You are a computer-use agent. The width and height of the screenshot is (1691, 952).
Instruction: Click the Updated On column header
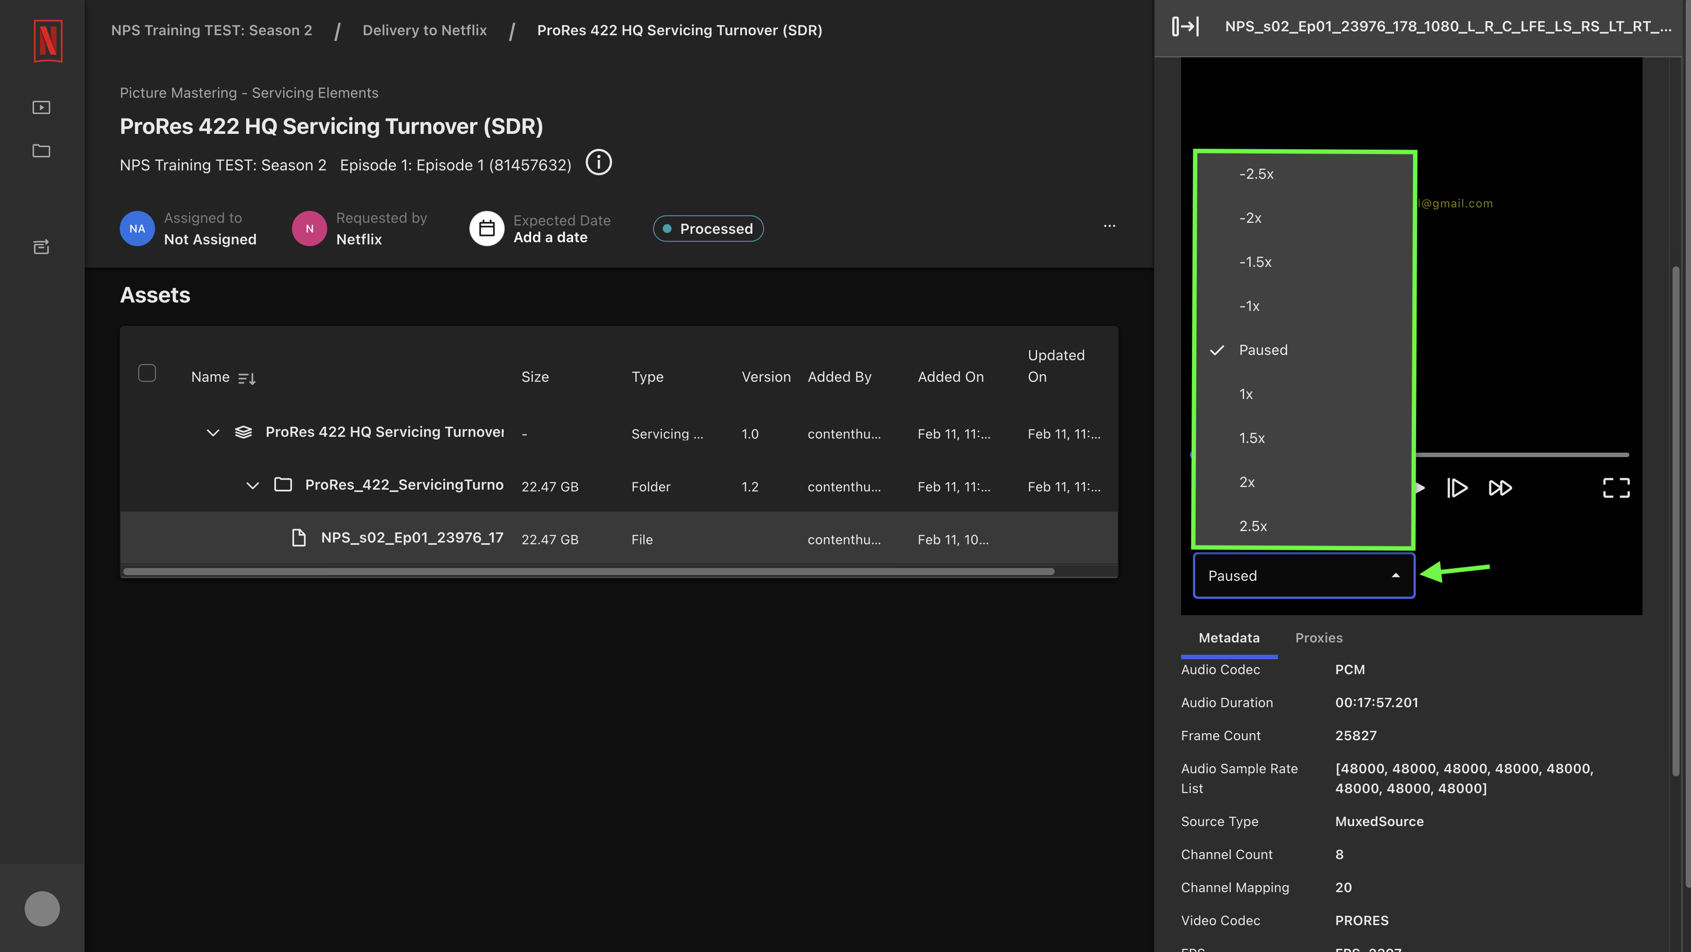pyautogui.click(x=1056, y=366)
